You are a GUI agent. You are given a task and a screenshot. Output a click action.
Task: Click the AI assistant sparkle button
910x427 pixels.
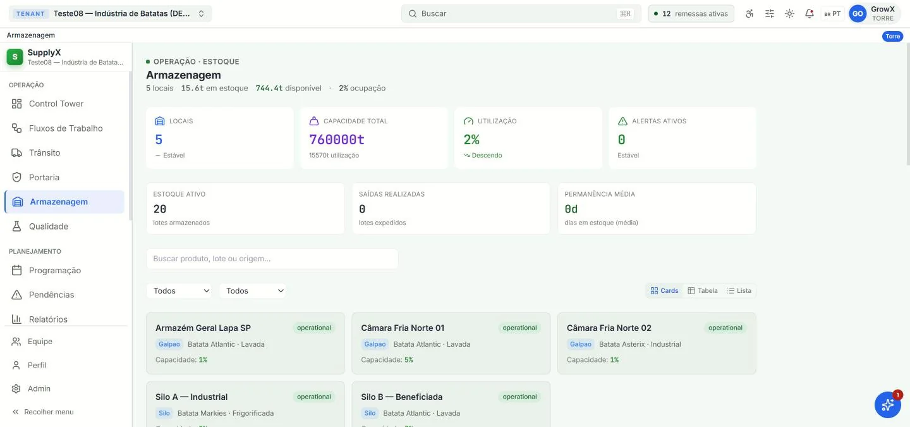[888, 405]
